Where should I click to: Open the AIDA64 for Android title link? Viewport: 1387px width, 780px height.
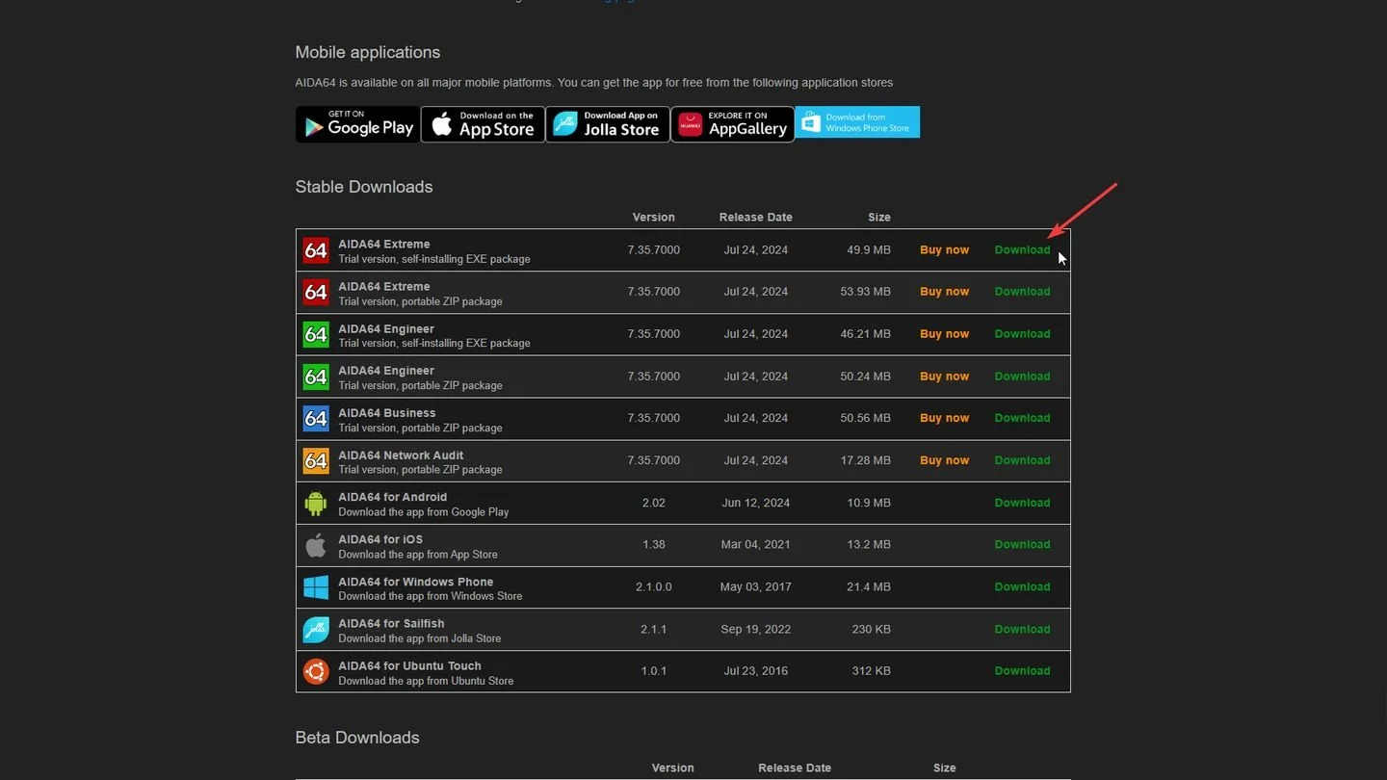click(393, 497)
